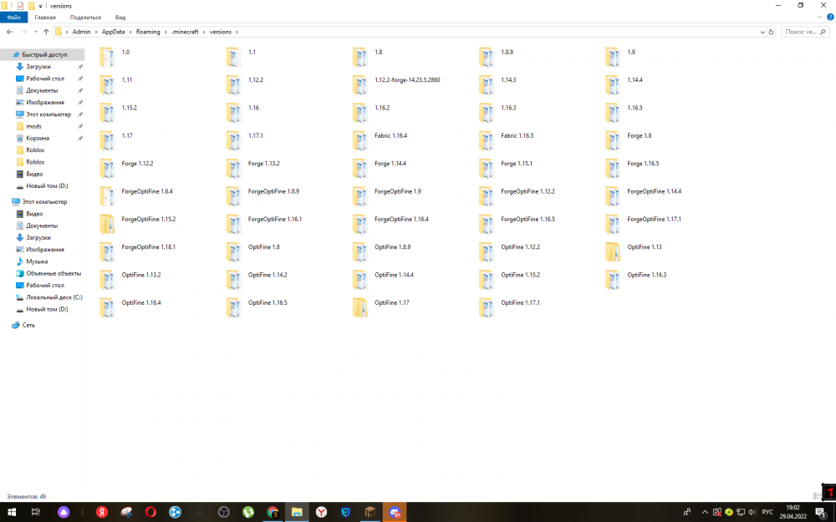Click the РУС language indicator

[767, 512]
